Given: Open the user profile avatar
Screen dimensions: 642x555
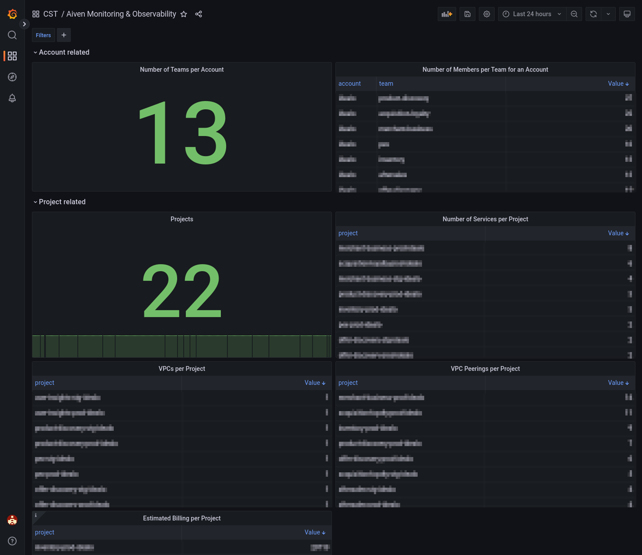Looking at the screenshot, I should 12,520.
